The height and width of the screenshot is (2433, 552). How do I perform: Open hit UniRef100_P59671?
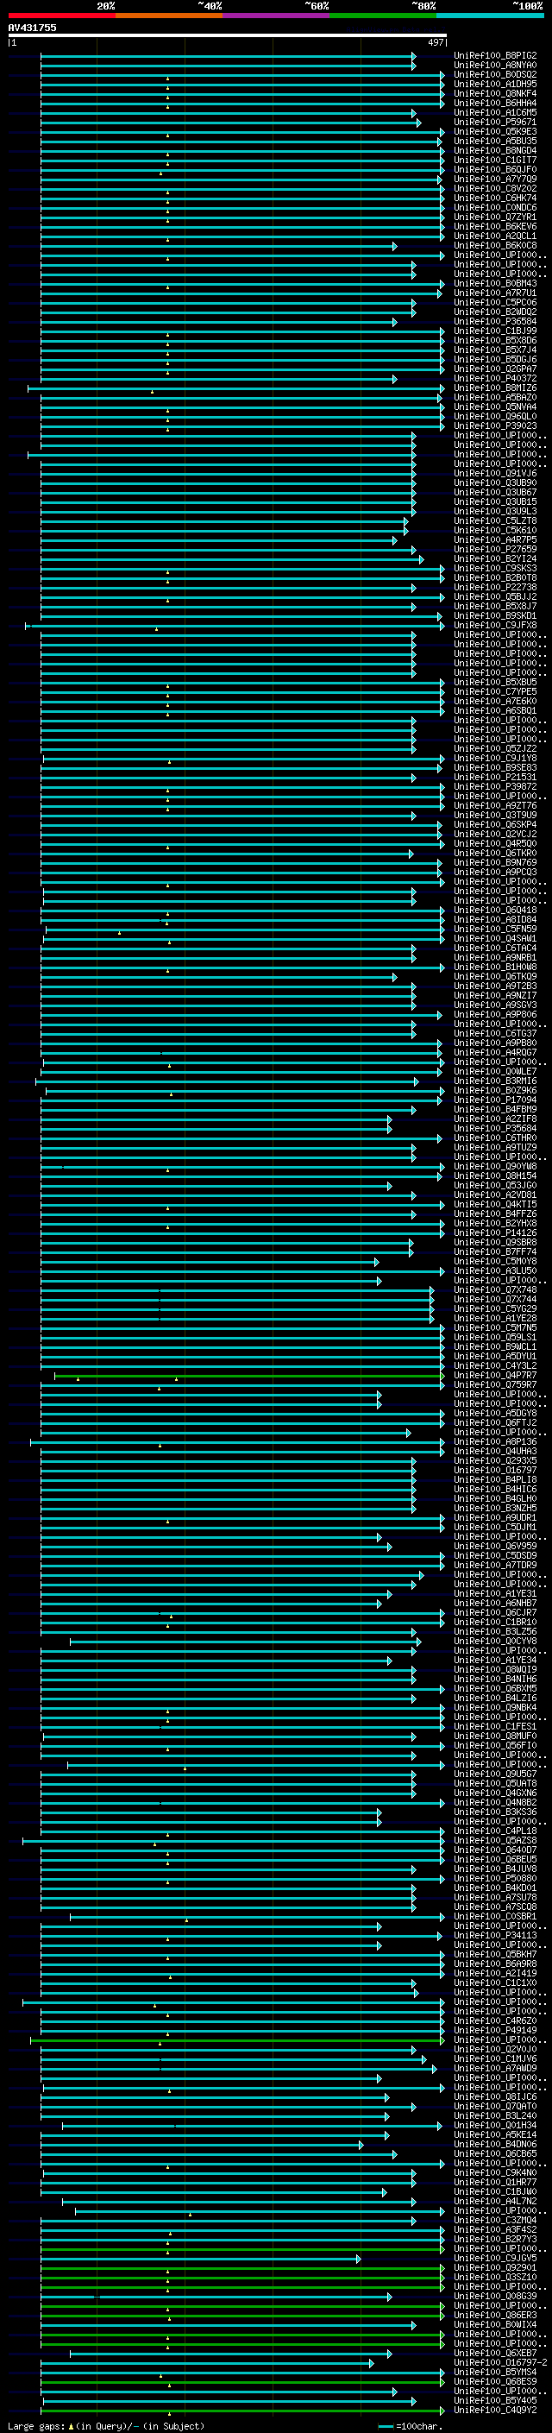[495, 122]
